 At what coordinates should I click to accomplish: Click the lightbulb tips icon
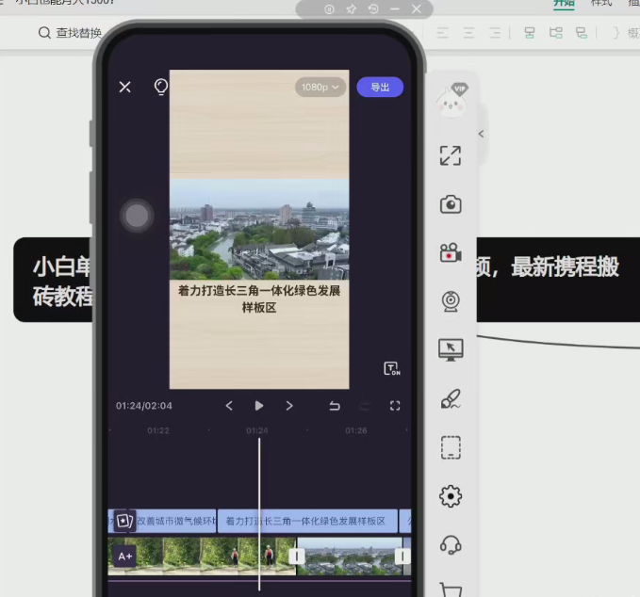pos(161,87)
